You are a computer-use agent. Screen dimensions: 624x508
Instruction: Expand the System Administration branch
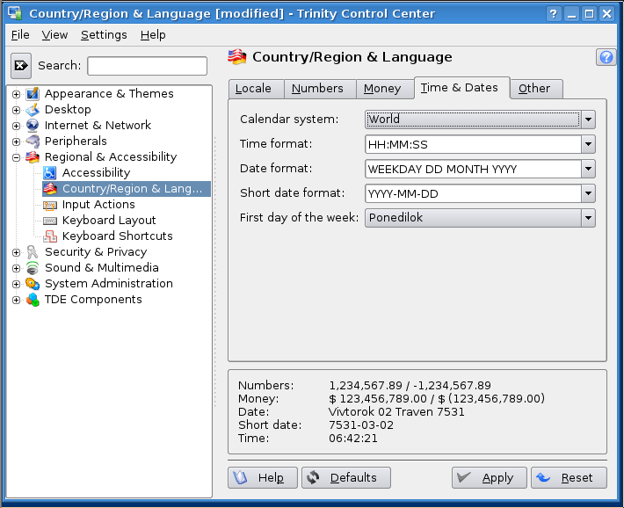click(17, 284)
